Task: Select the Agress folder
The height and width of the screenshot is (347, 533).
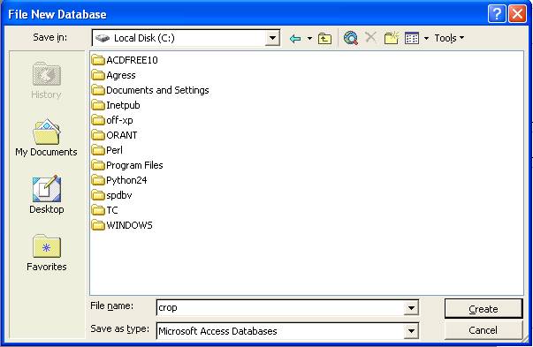Action: [x=113, y=75]
